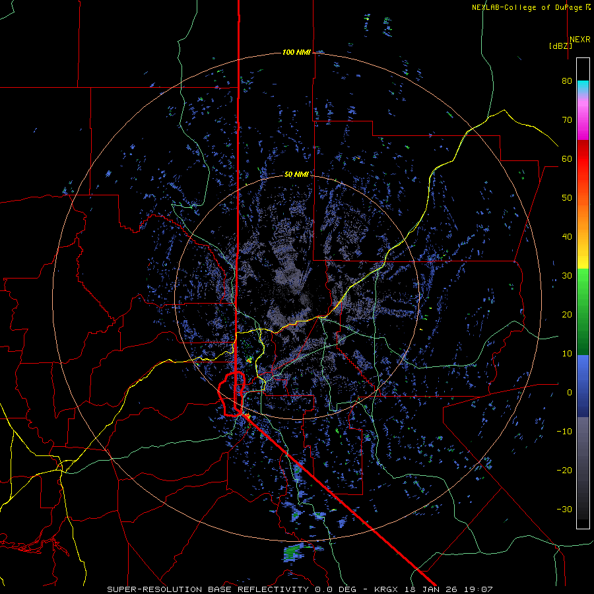This screenshot has height=594, width=594.
Task: Click the -30 value on the dBZ scale
Action: click(x=564, y=509)
